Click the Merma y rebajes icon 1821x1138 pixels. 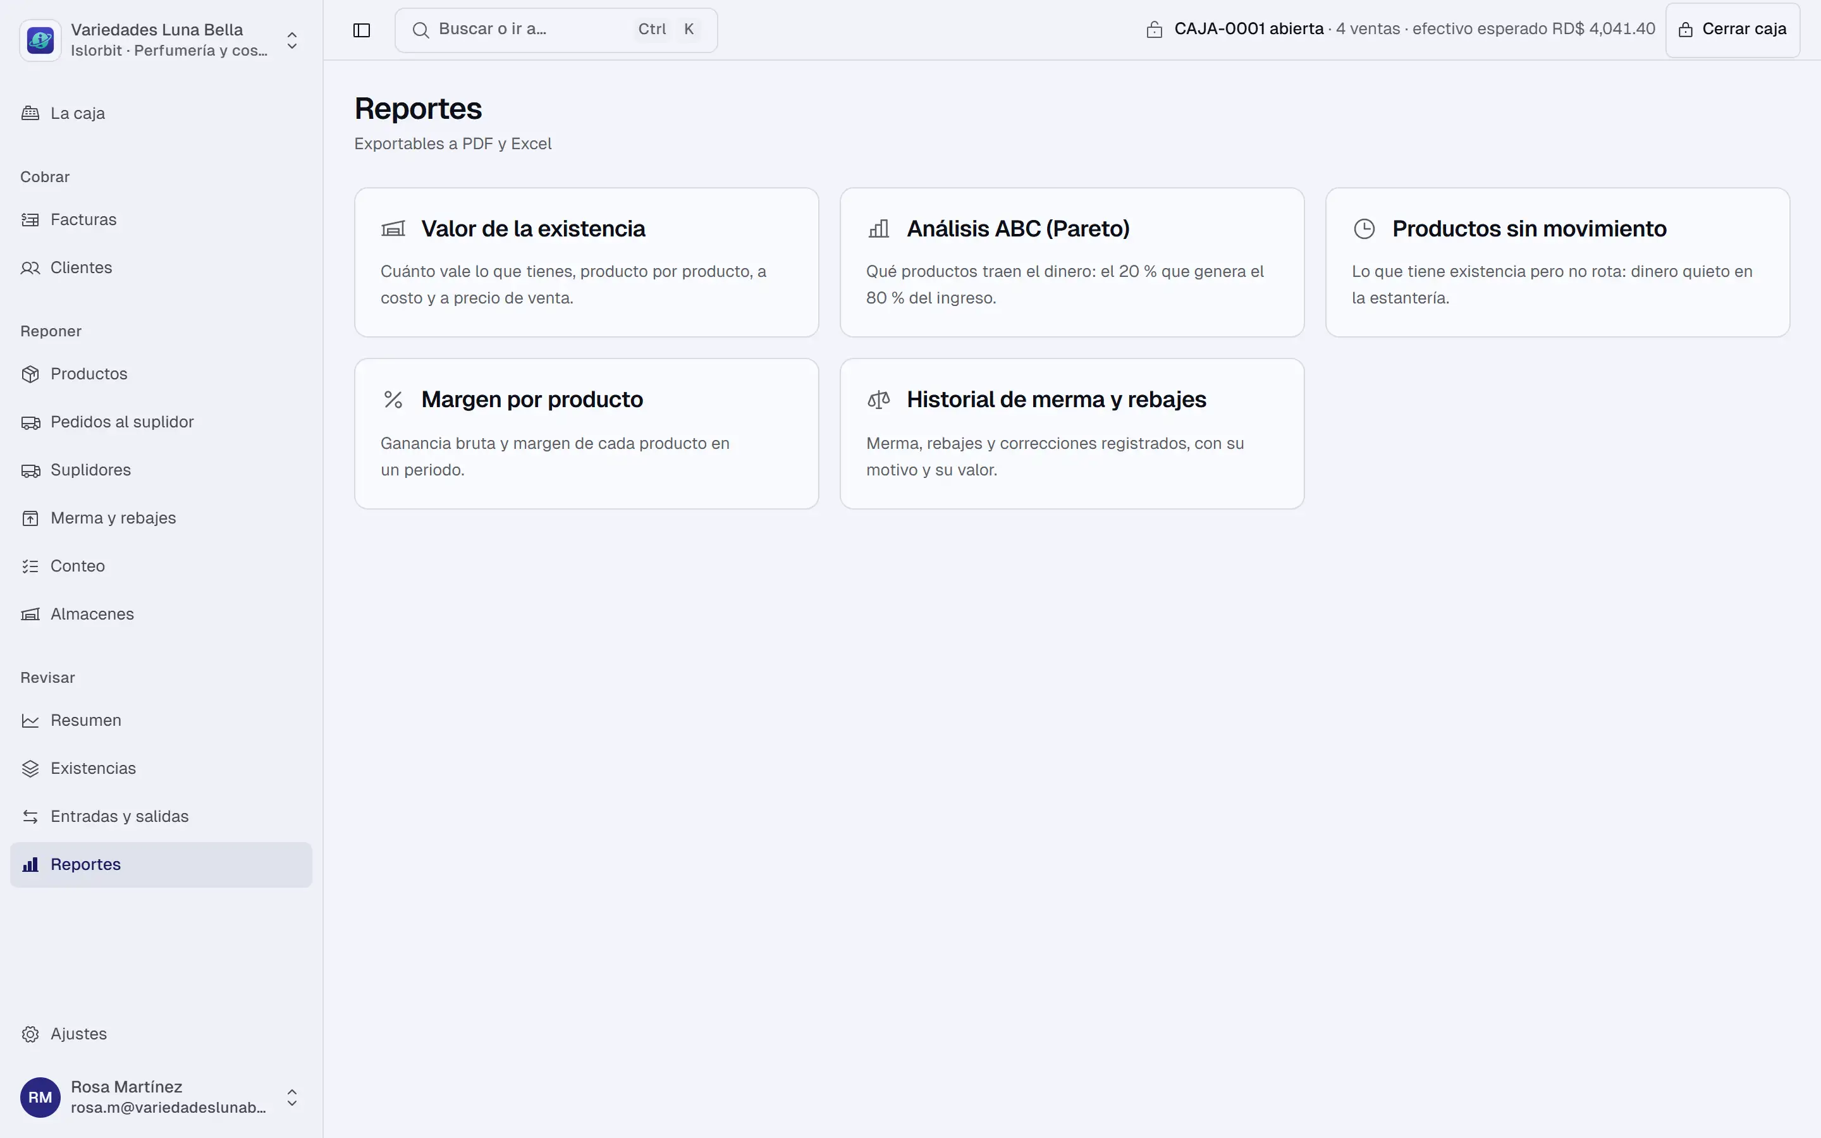click(x=30, y=518)
